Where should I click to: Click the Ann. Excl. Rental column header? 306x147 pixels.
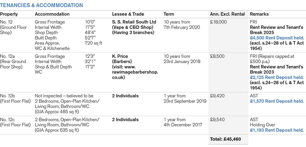click(227, 14)
